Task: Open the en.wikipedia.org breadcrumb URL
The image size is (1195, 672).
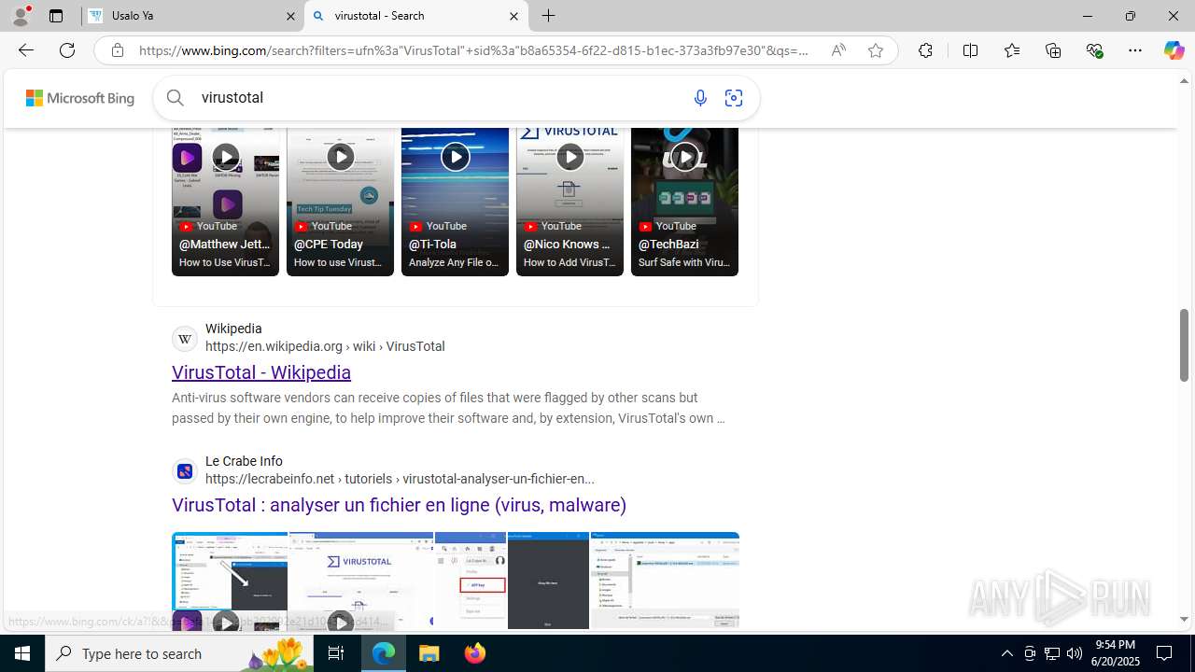Action: pos(325,346)
